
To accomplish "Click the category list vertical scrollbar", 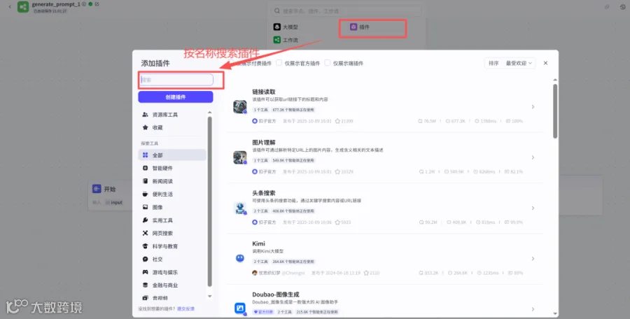I will click(209, 201).
